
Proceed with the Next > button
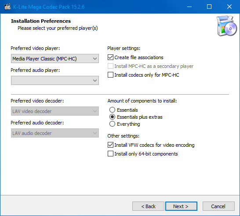click(x=181, y=206)
